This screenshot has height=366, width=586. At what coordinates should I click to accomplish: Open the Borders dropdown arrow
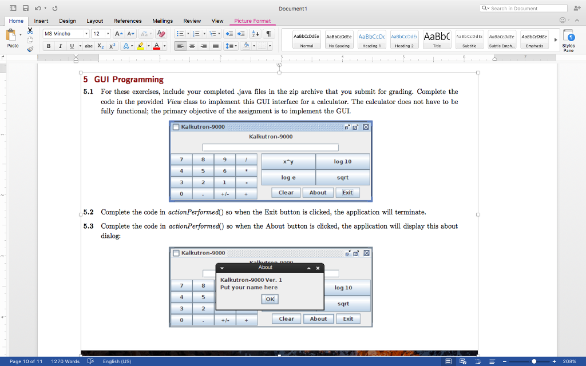(270, 46)
